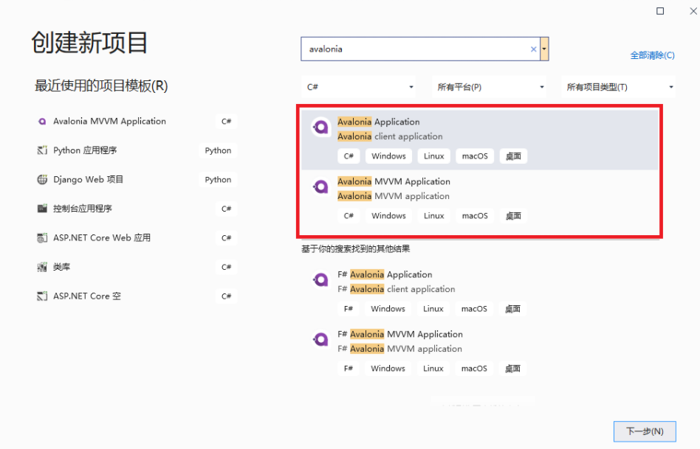Click macOS tag of Avalonia Application
This screenshot has height=449, width=700.
[475, 156]
